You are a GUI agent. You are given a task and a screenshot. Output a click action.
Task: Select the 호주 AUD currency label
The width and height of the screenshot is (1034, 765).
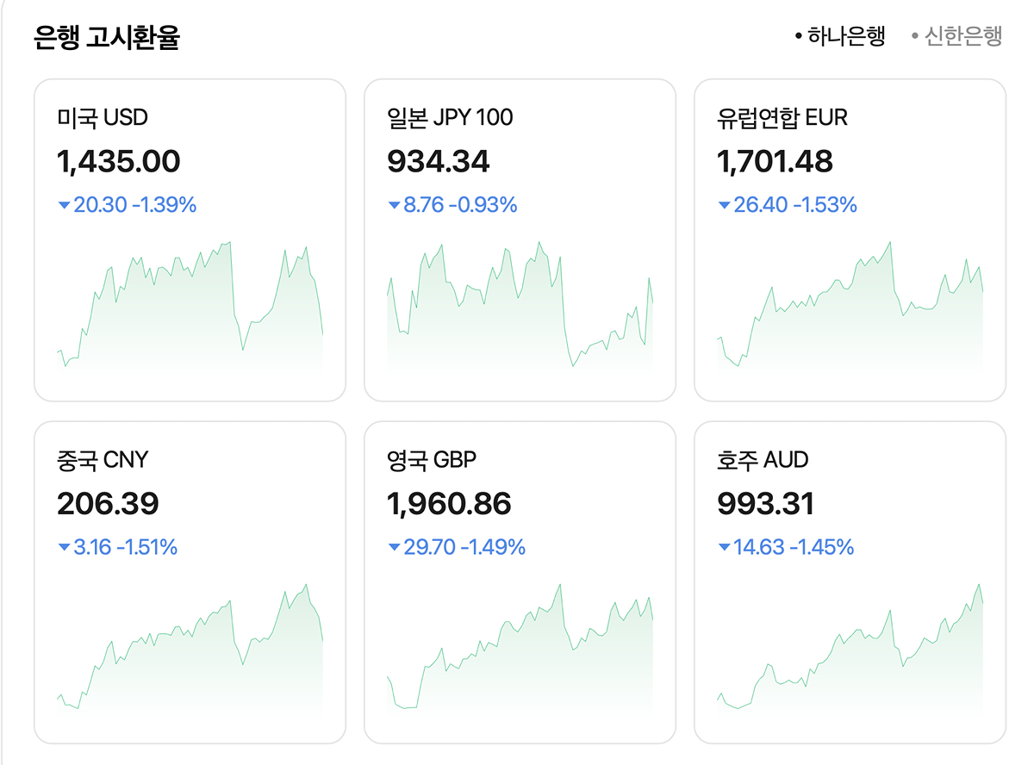(x=763, y=460)
